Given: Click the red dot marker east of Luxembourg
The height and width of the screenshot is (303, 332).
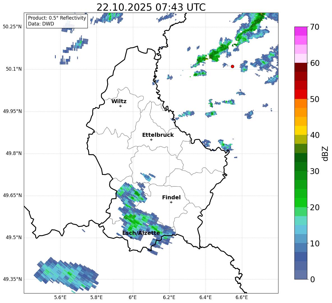Looking at the screenshot, I should click(x=232, y=66).
